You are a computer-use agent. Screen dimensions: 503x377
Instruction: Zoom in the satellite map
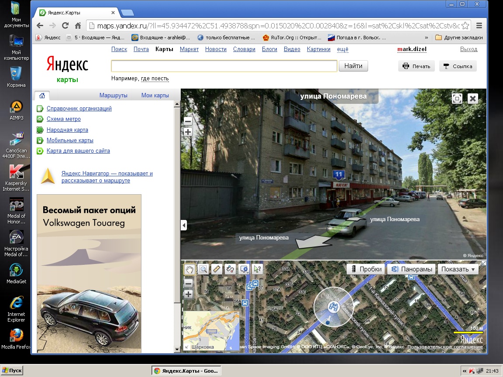pyautogui.click(x=188, y=294)
